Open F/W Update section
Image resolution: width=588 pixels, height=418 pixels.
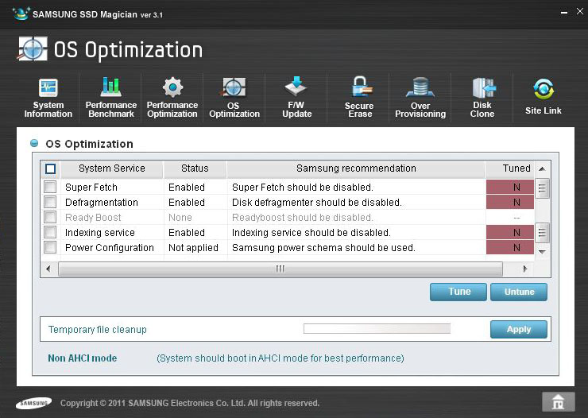296,98
